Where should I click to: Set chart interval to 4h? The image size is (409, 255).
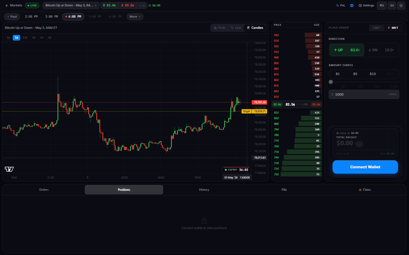coord(42,38)
